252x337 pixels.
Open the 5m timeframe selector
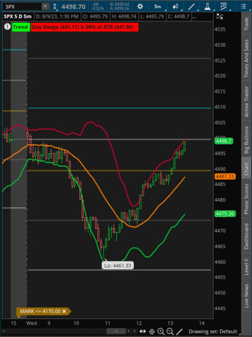pyautogui.click(x=158, y=7)
